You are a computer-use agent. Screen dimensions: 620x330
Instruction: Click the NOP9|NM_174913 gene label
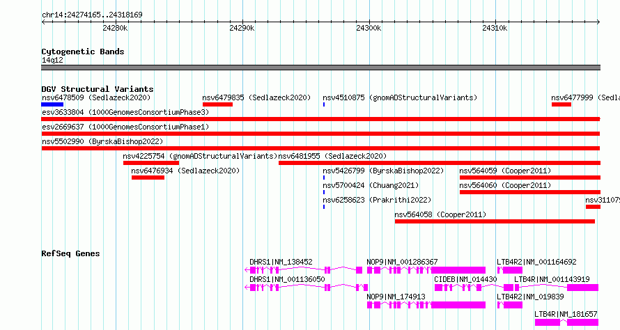[x=396, y=297]
